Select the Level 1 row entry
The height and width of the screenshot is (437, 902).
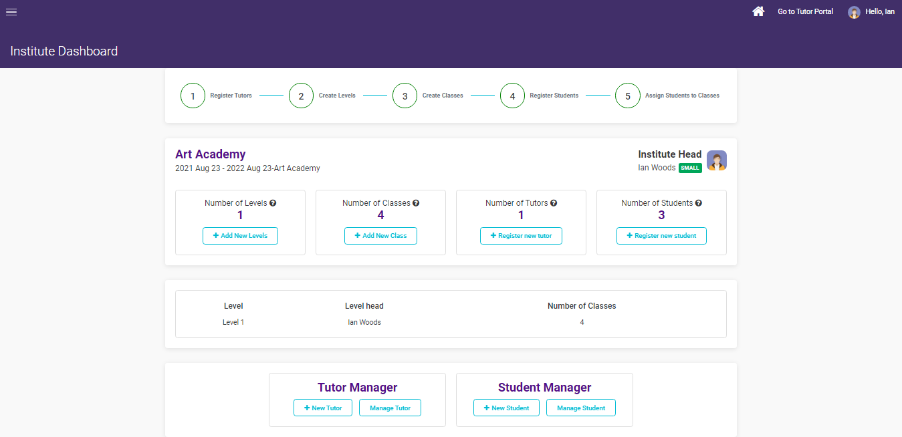(233, 321)
